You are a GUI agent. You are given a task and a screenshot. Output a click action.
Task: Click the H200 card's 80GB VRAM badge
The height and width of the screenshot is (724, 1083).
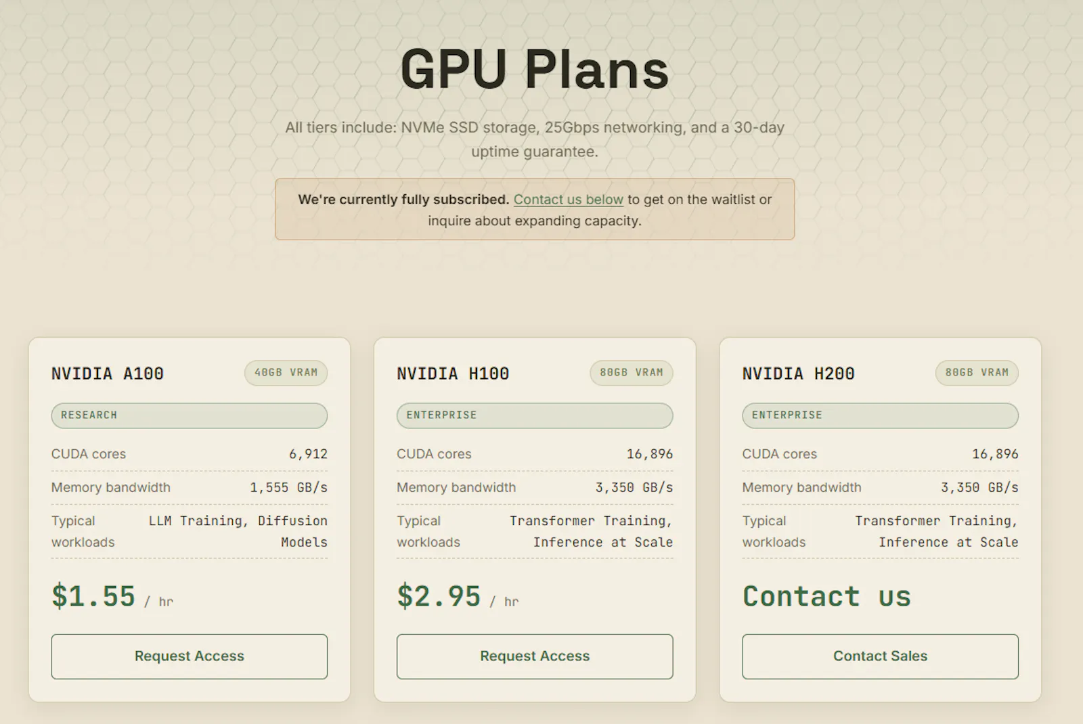tap(977, 373)
